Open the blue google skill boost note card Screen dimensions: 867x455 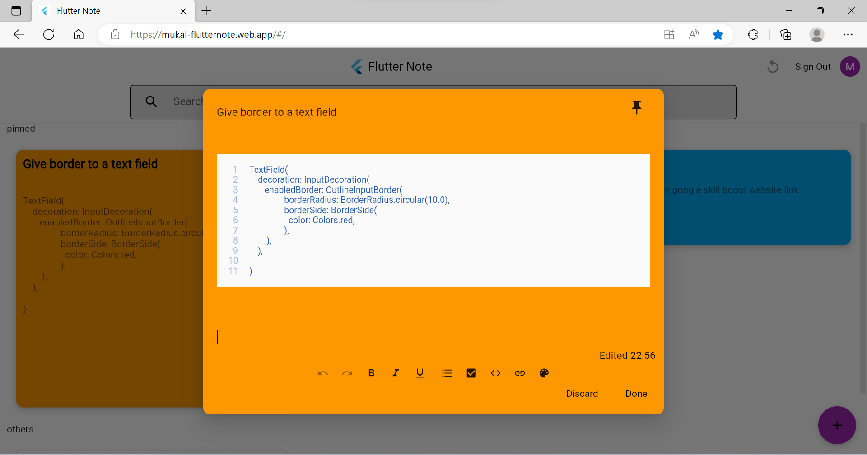757,198
